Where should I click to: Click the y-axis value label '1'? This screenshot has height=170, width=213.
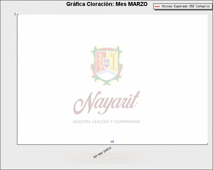click(x=15, y=14)
